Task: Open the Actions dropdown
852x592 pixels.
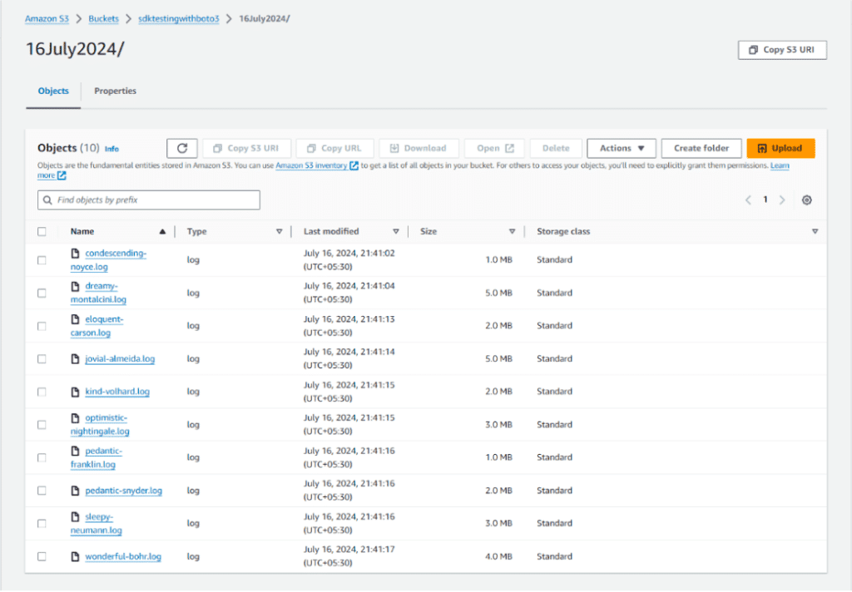Action: 621,147
